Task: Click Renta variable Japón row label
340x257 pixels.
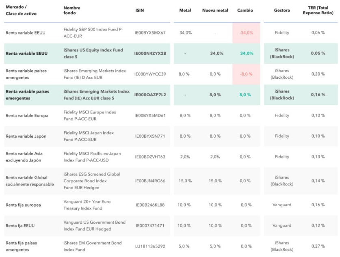Action: pos(26,136)
